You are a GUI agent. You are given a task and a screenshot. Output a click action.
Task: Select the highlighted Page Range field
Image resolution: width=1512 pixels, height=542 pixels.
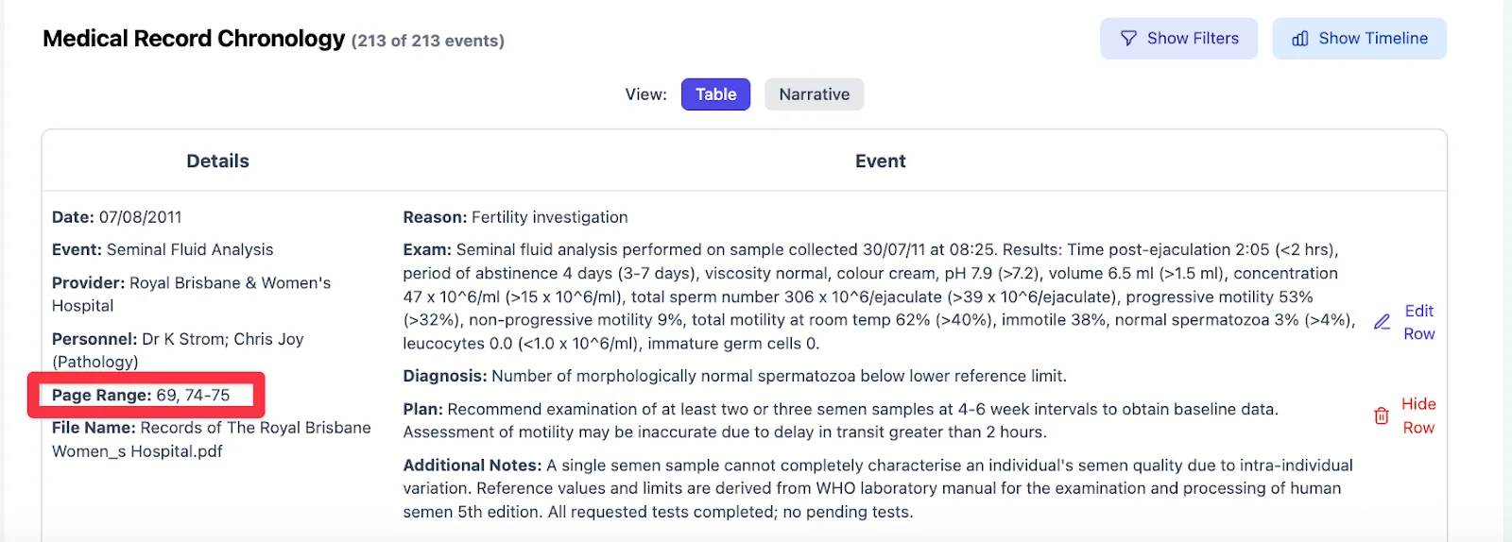(x=141, y=396)
